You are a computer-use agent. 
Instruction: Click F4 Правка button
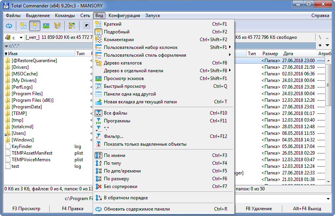(x=73, y=209)
